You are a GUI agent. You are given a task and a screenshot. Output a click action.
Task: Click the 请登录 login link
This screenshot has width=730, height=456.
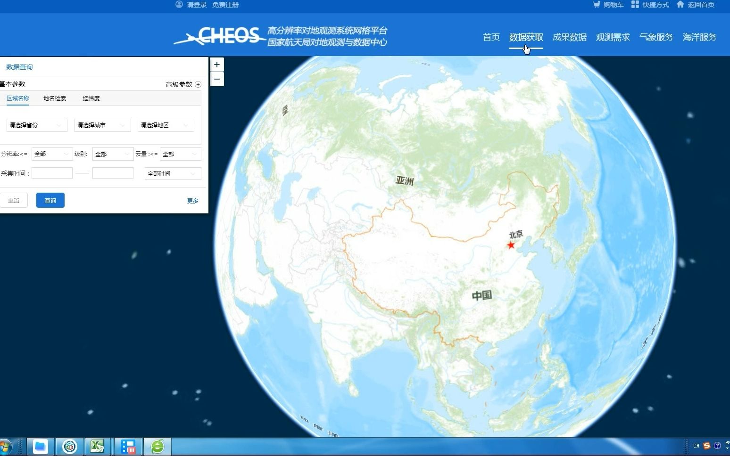point(197,5)
